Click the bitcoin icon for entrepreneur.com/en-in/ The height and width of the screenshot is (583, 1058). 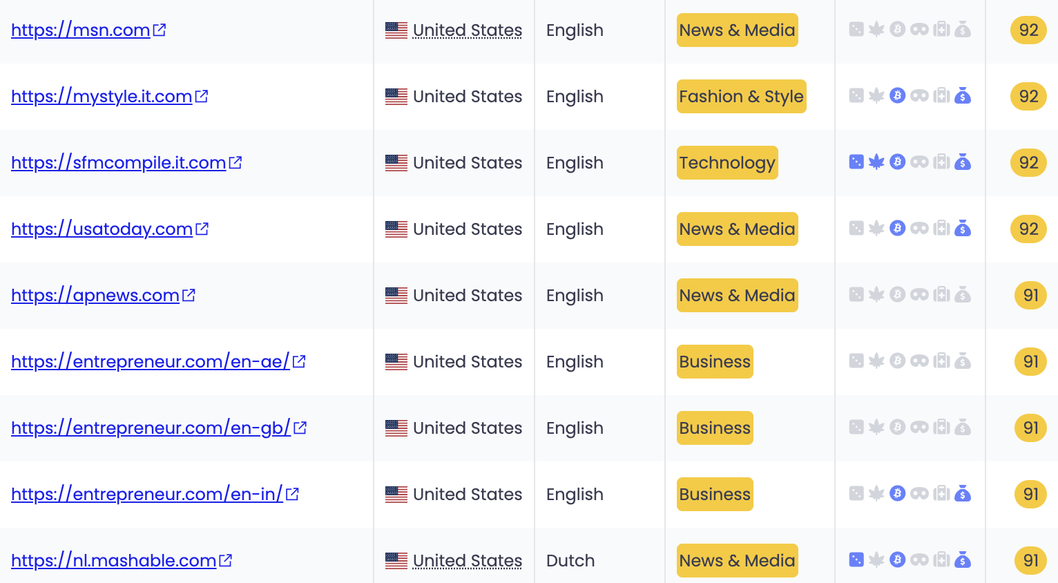(897, 494)
